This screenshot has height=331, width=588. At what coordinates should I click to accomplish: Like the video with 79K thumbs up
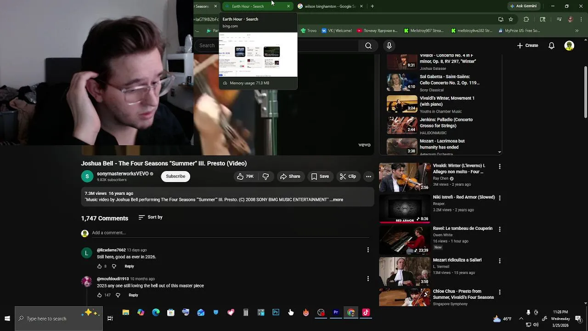tap(245, 177)
